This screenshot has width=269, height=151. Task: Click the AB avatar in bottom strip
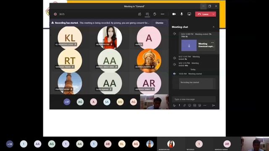[x=108, y=144]
